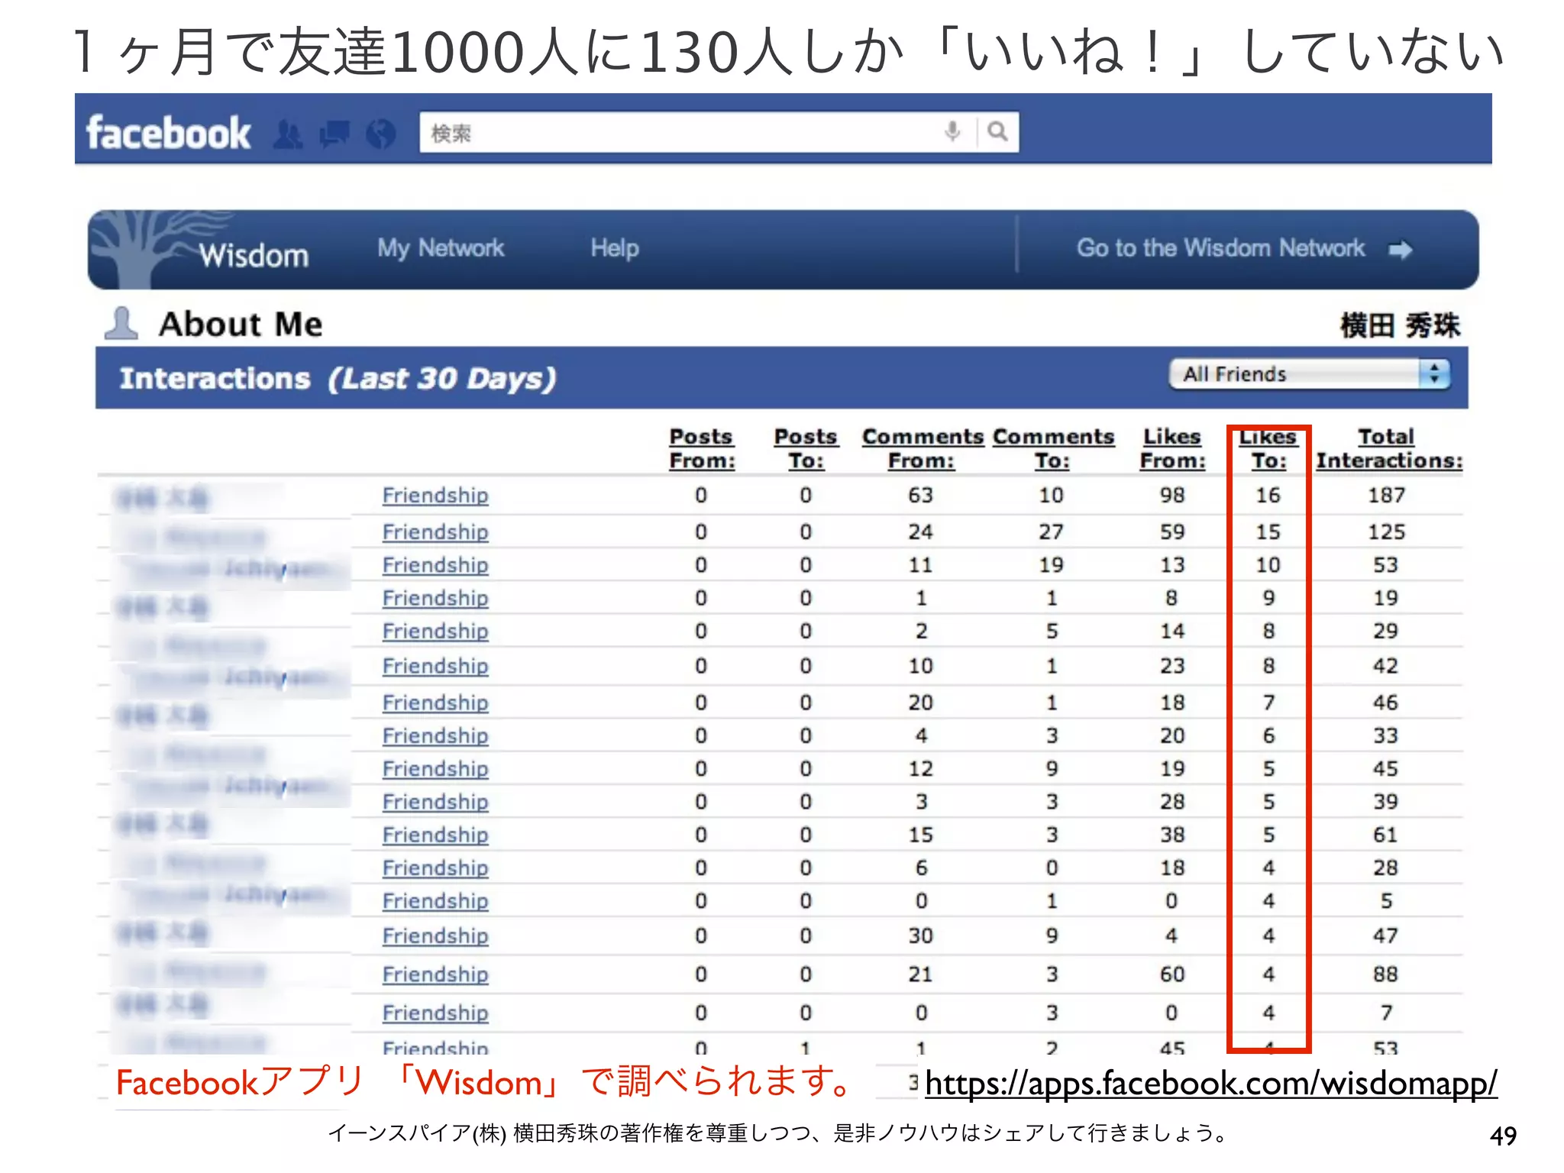Open friend requests icon

pyautogui.click(x=288, y=134)
